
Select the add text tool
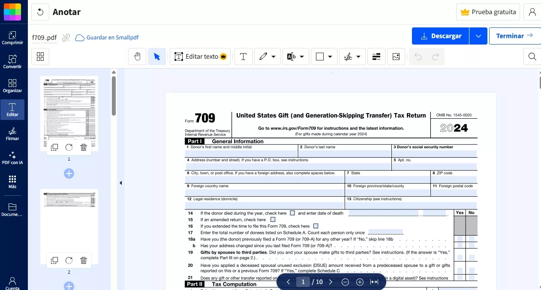pyautogui.click(x=243, y=57)
